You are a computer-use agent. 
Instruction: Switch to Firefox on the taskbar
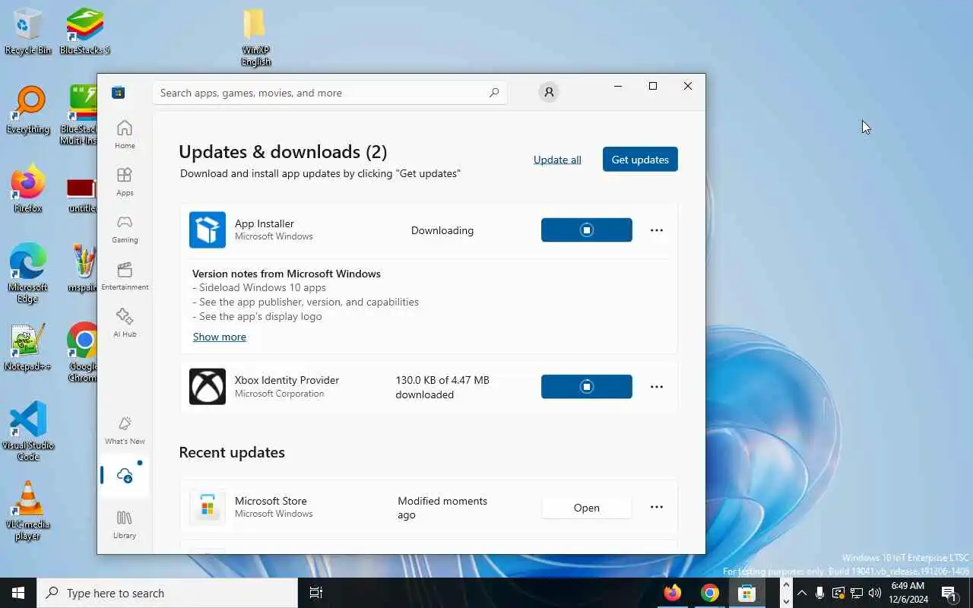(673, 593)
